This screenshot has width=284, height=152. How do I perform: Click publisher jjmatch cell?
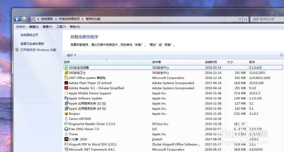(157, 139)
